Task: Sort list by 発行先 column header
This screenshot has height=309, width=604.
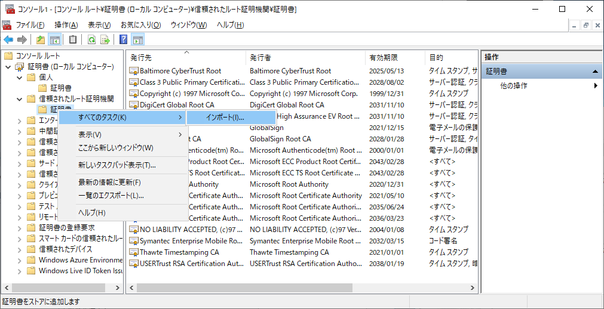Action: 186,58
